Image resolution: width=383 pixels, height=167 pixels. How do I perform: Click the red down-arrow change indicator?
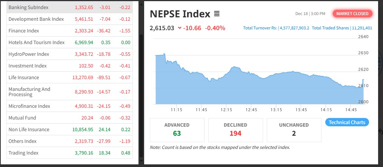tap(179, 28)
